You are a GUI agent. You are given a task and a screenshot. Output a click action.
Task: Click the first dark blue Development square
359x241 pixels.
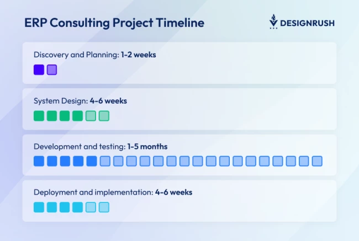click(x=39, y=161)
